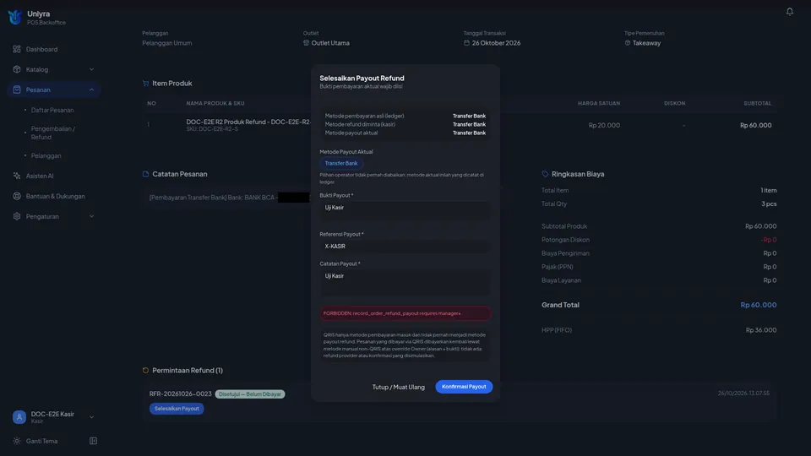Click the HPP (FIFO) Rp 36.000 value
Viewport: 811px width, 456px height.
point(761,330)
